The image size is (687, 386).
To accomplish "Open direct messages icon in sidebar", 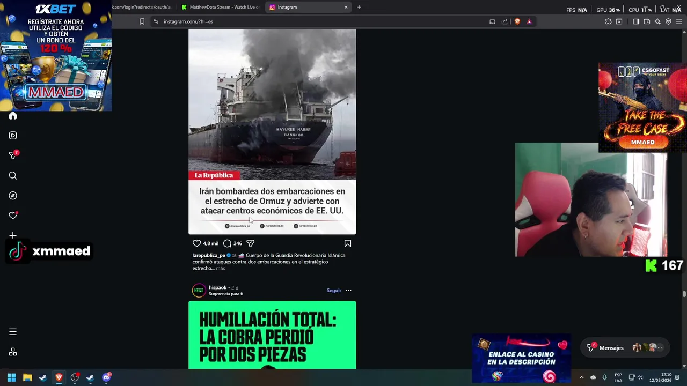I will [13, 155].
